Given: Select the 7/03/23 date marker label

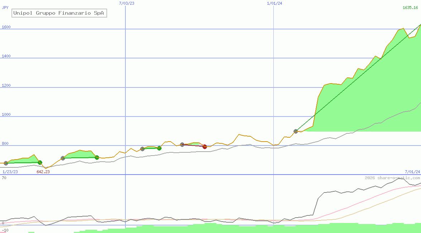Looking at the screenshot, I should pos(126,3).
